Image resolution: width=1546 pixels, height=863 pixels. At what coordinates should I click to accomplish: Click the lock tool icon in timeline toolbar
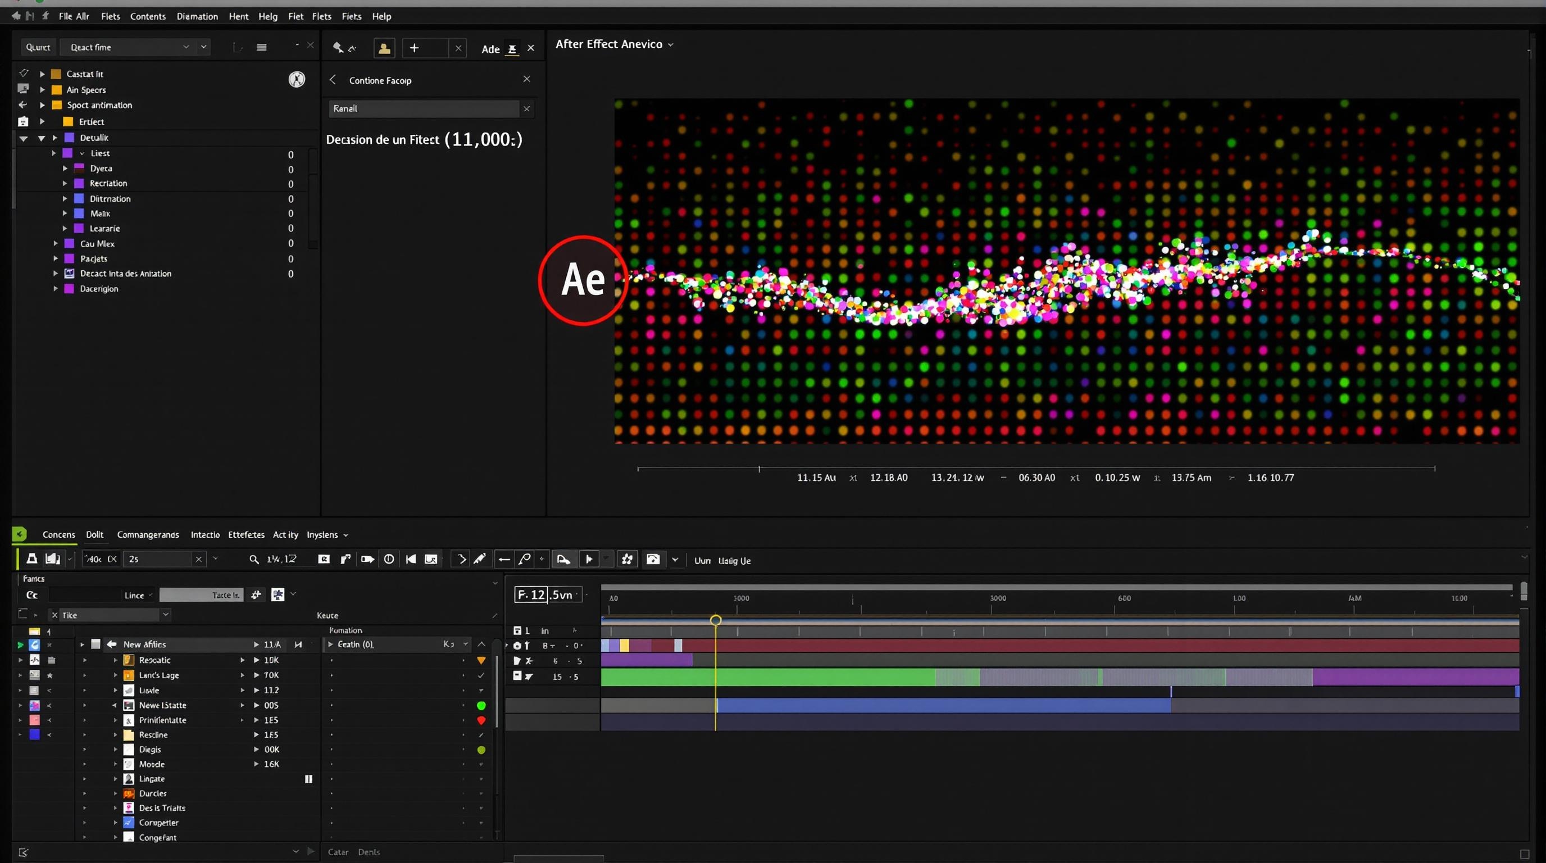click(x=32, y=558)
